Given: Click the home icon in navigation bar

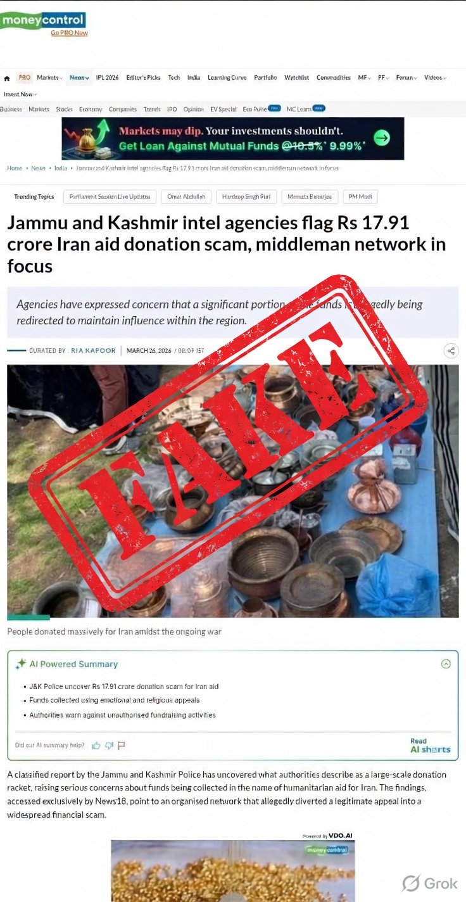Looking at the screenshot, I should [7, 79].
